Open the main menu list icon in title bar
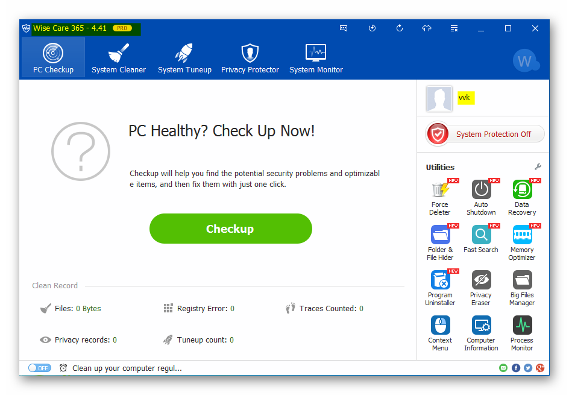 click(x=454, y=28)
